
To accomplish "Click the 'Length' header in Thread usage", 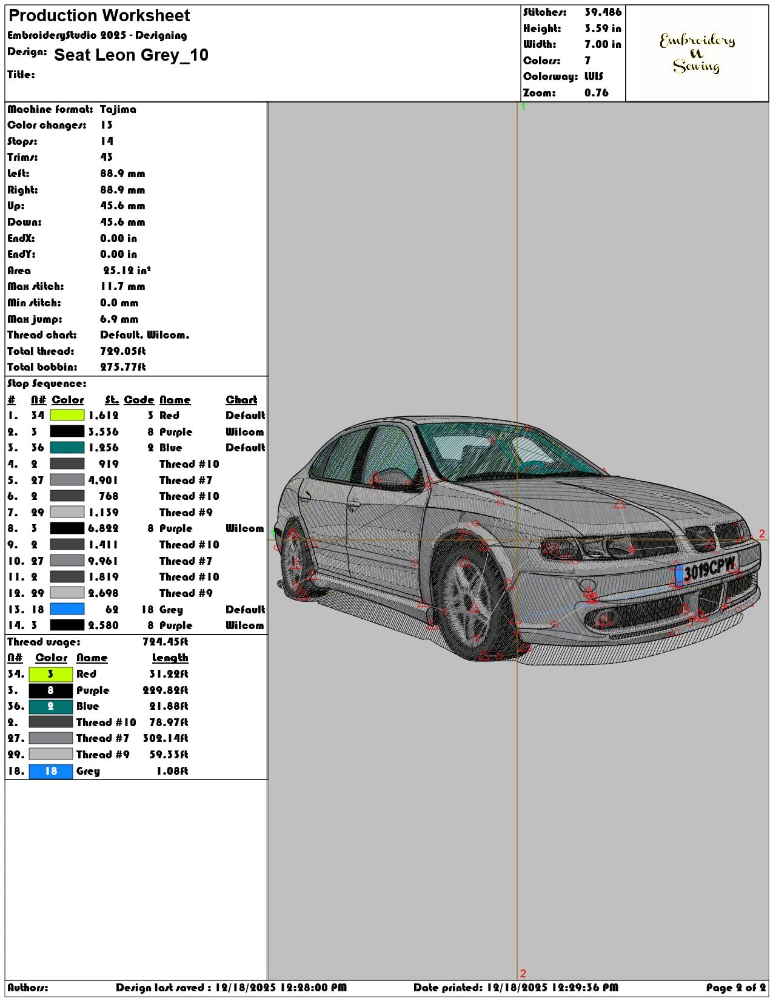I will (x=170, y=658).
